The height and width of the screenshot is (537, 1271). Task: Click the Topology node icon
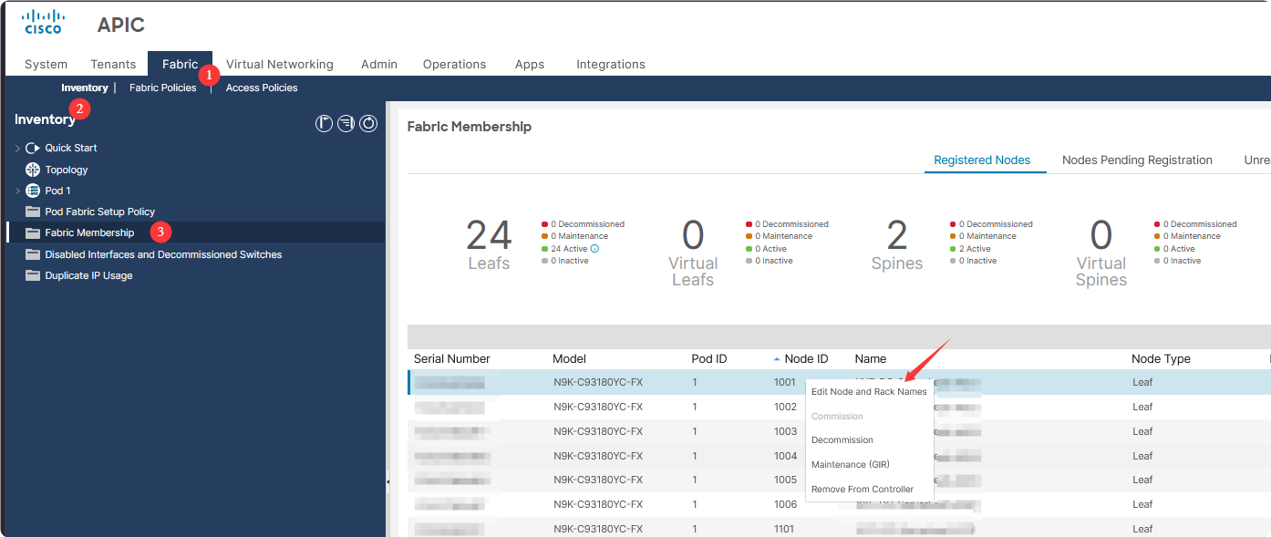[x=33, y=170]
